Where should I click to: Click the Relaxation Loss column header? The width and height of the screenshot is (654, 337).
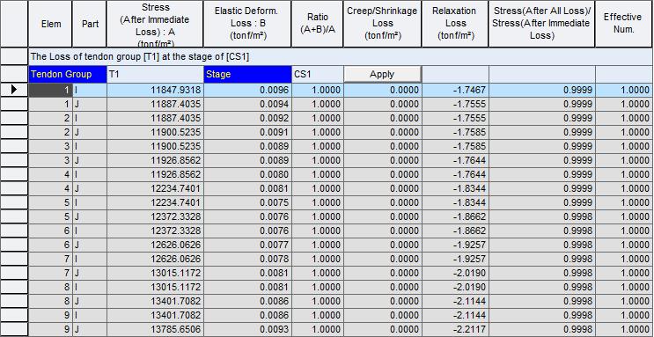point(454,24)
